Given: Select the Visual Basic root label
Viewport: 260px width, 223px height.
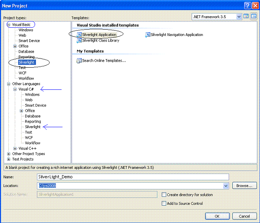Looking at the screenshot, I should pyautogui.click(x=21, y=25).
